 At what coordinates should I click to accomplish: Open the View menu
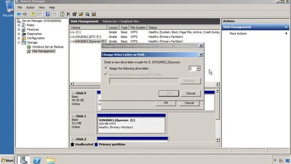[x=41, y=8]
